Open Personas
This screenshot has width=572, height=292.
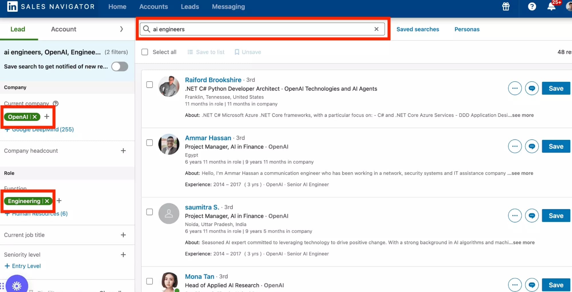tap(467, 29)
